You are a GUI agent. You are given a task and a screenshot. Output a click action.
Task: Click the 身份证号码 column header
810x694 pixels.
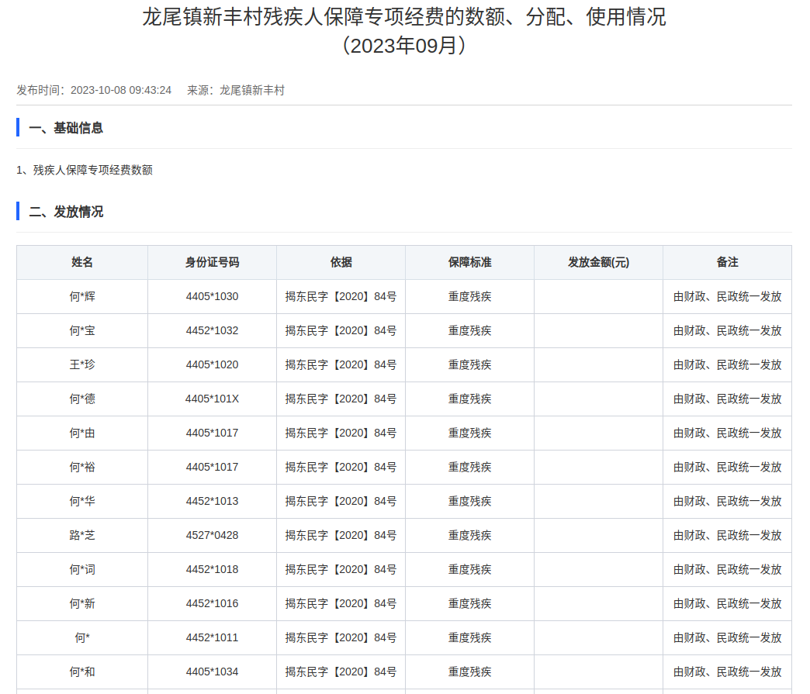[213, 262]
